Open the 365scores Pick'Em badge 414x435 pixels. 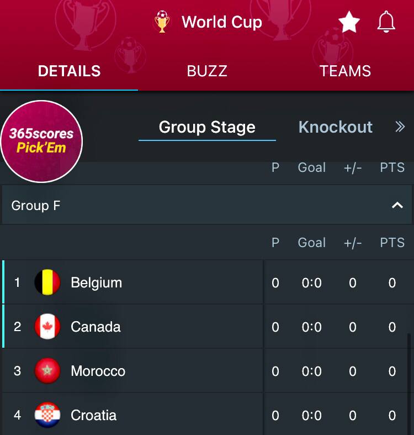pyautogui.click(x=41, y=141)
